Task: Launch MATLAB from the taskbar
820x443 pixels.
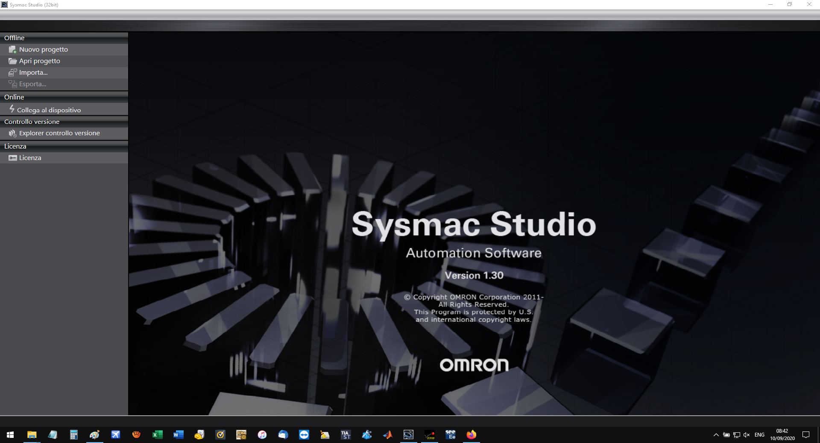Action: tap(388, 434)
